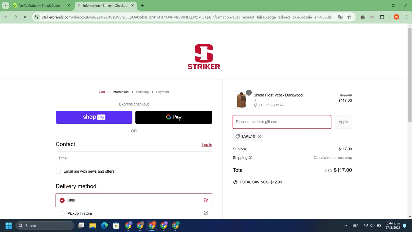Pay with the Shop Pay button
The width and height of the screenshot is (412, 232).
[94, 117]
